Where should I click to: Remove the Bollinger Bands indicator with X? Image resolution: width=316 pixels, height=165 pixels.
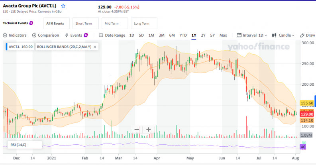click(x=95, y=47)
